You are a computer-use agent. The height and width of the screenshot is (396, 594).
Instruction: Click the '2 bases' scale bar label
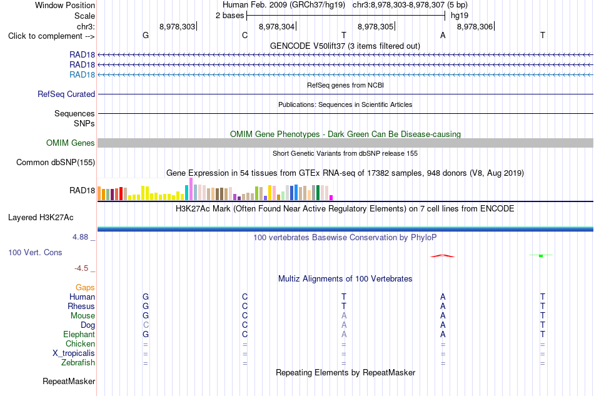229,16
